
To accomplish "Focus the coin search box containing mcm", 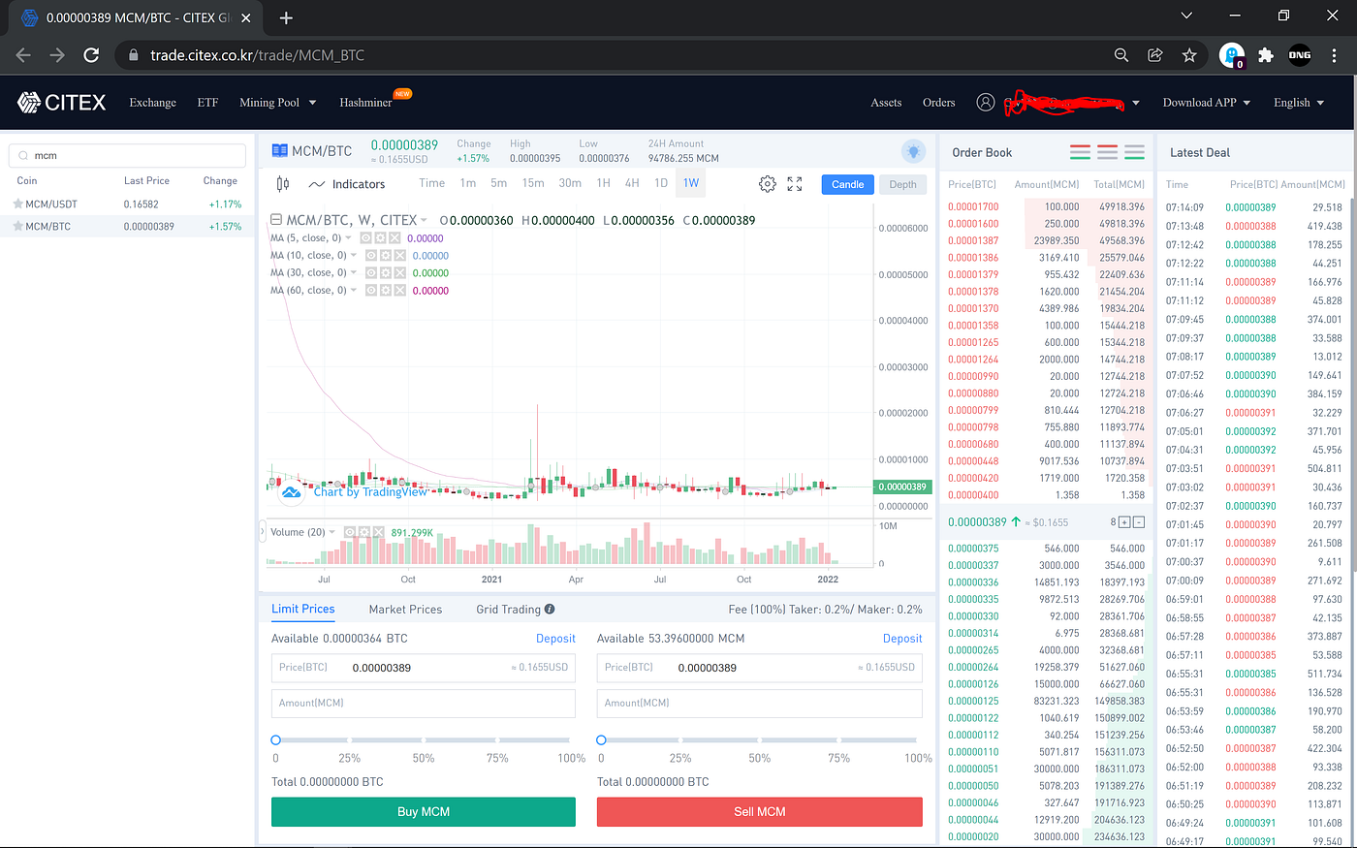I will (x=127, y=156).
